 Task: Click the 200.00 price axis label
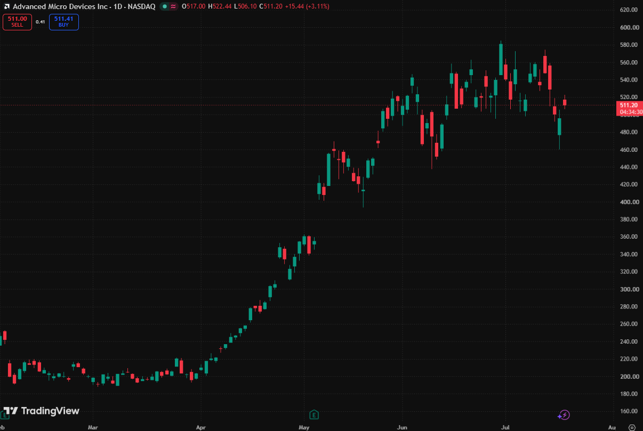[630, 377]
